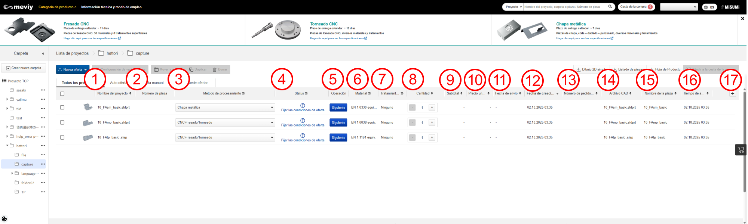This screenshot has width=748, height=224.
Task: Increase quantity for 10_FAmp_basic.sldprt
Action: coord(432,122)
